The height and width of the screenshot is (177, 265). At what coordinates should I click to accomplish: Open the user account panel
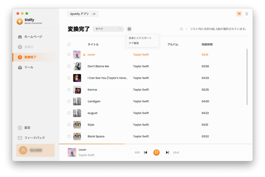click(35, 150)
